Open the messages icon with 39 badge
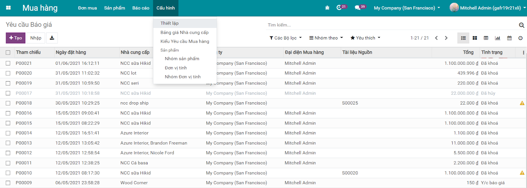The width and height of the screenshot is (527, 188). pyautogui.click(x=360, y=7)
